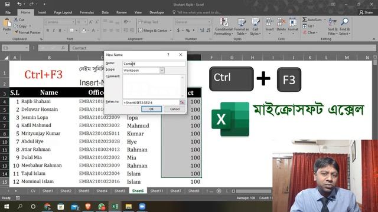Image resolution: width=378 pixels, height=212 pixels.
Task: Add a new sheet with plus icon
Action: point(219,191)
